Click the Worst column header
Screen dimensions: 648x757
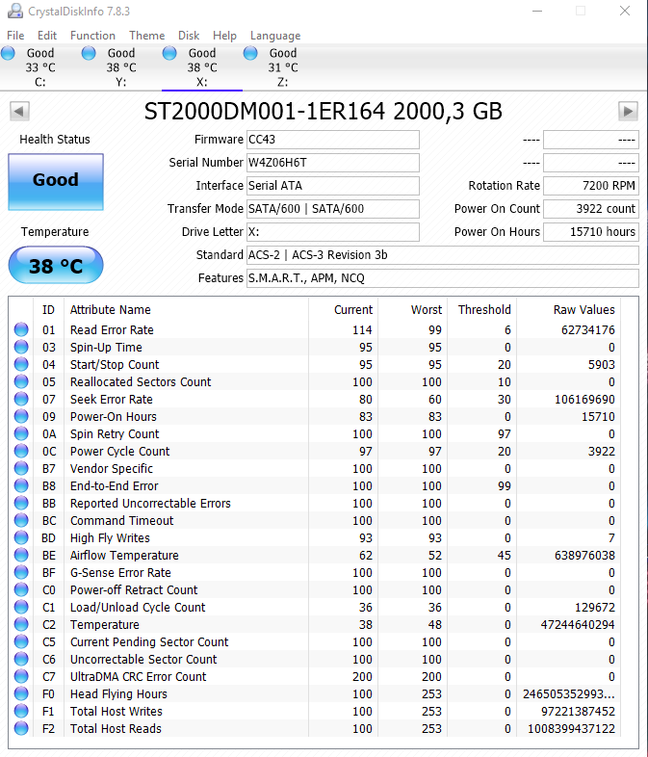coord(426,309)
